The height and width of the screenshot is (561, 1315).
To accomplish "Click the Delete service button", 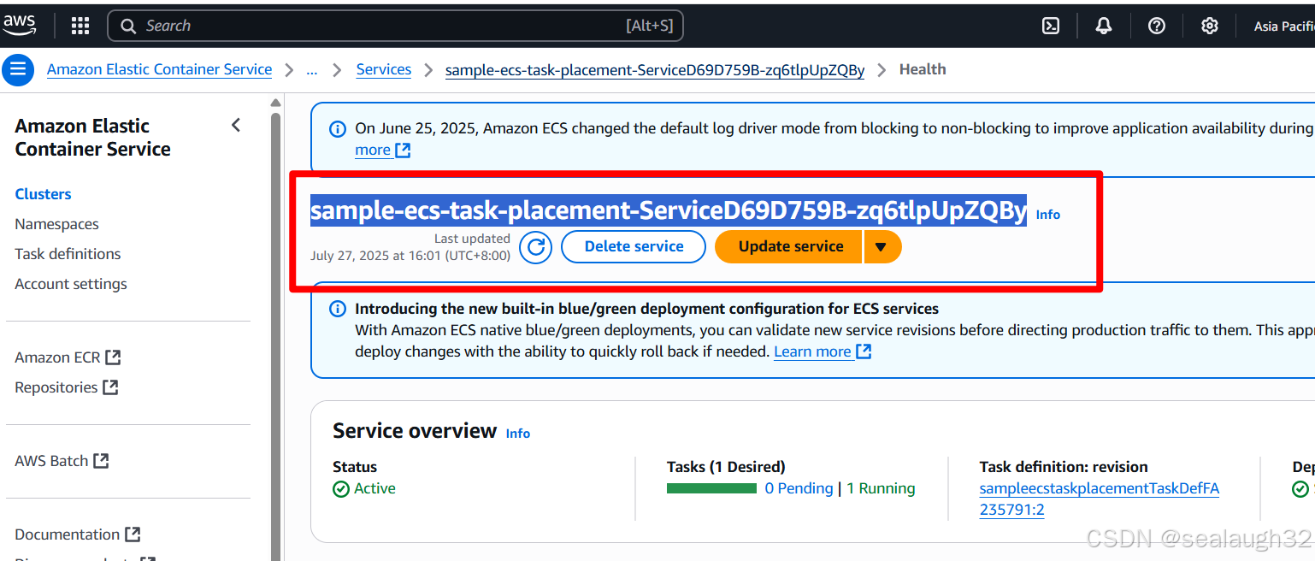I will (x=634, y=246).
